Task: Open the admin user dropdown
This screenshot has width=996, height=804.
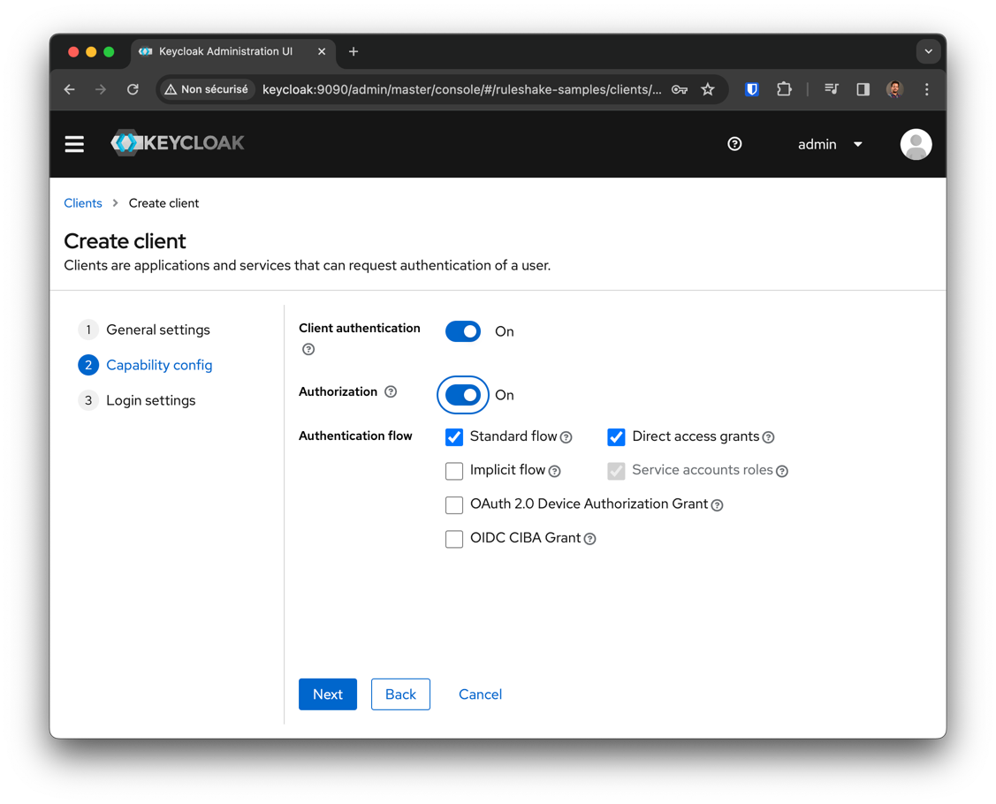Action: pos(830,144)
